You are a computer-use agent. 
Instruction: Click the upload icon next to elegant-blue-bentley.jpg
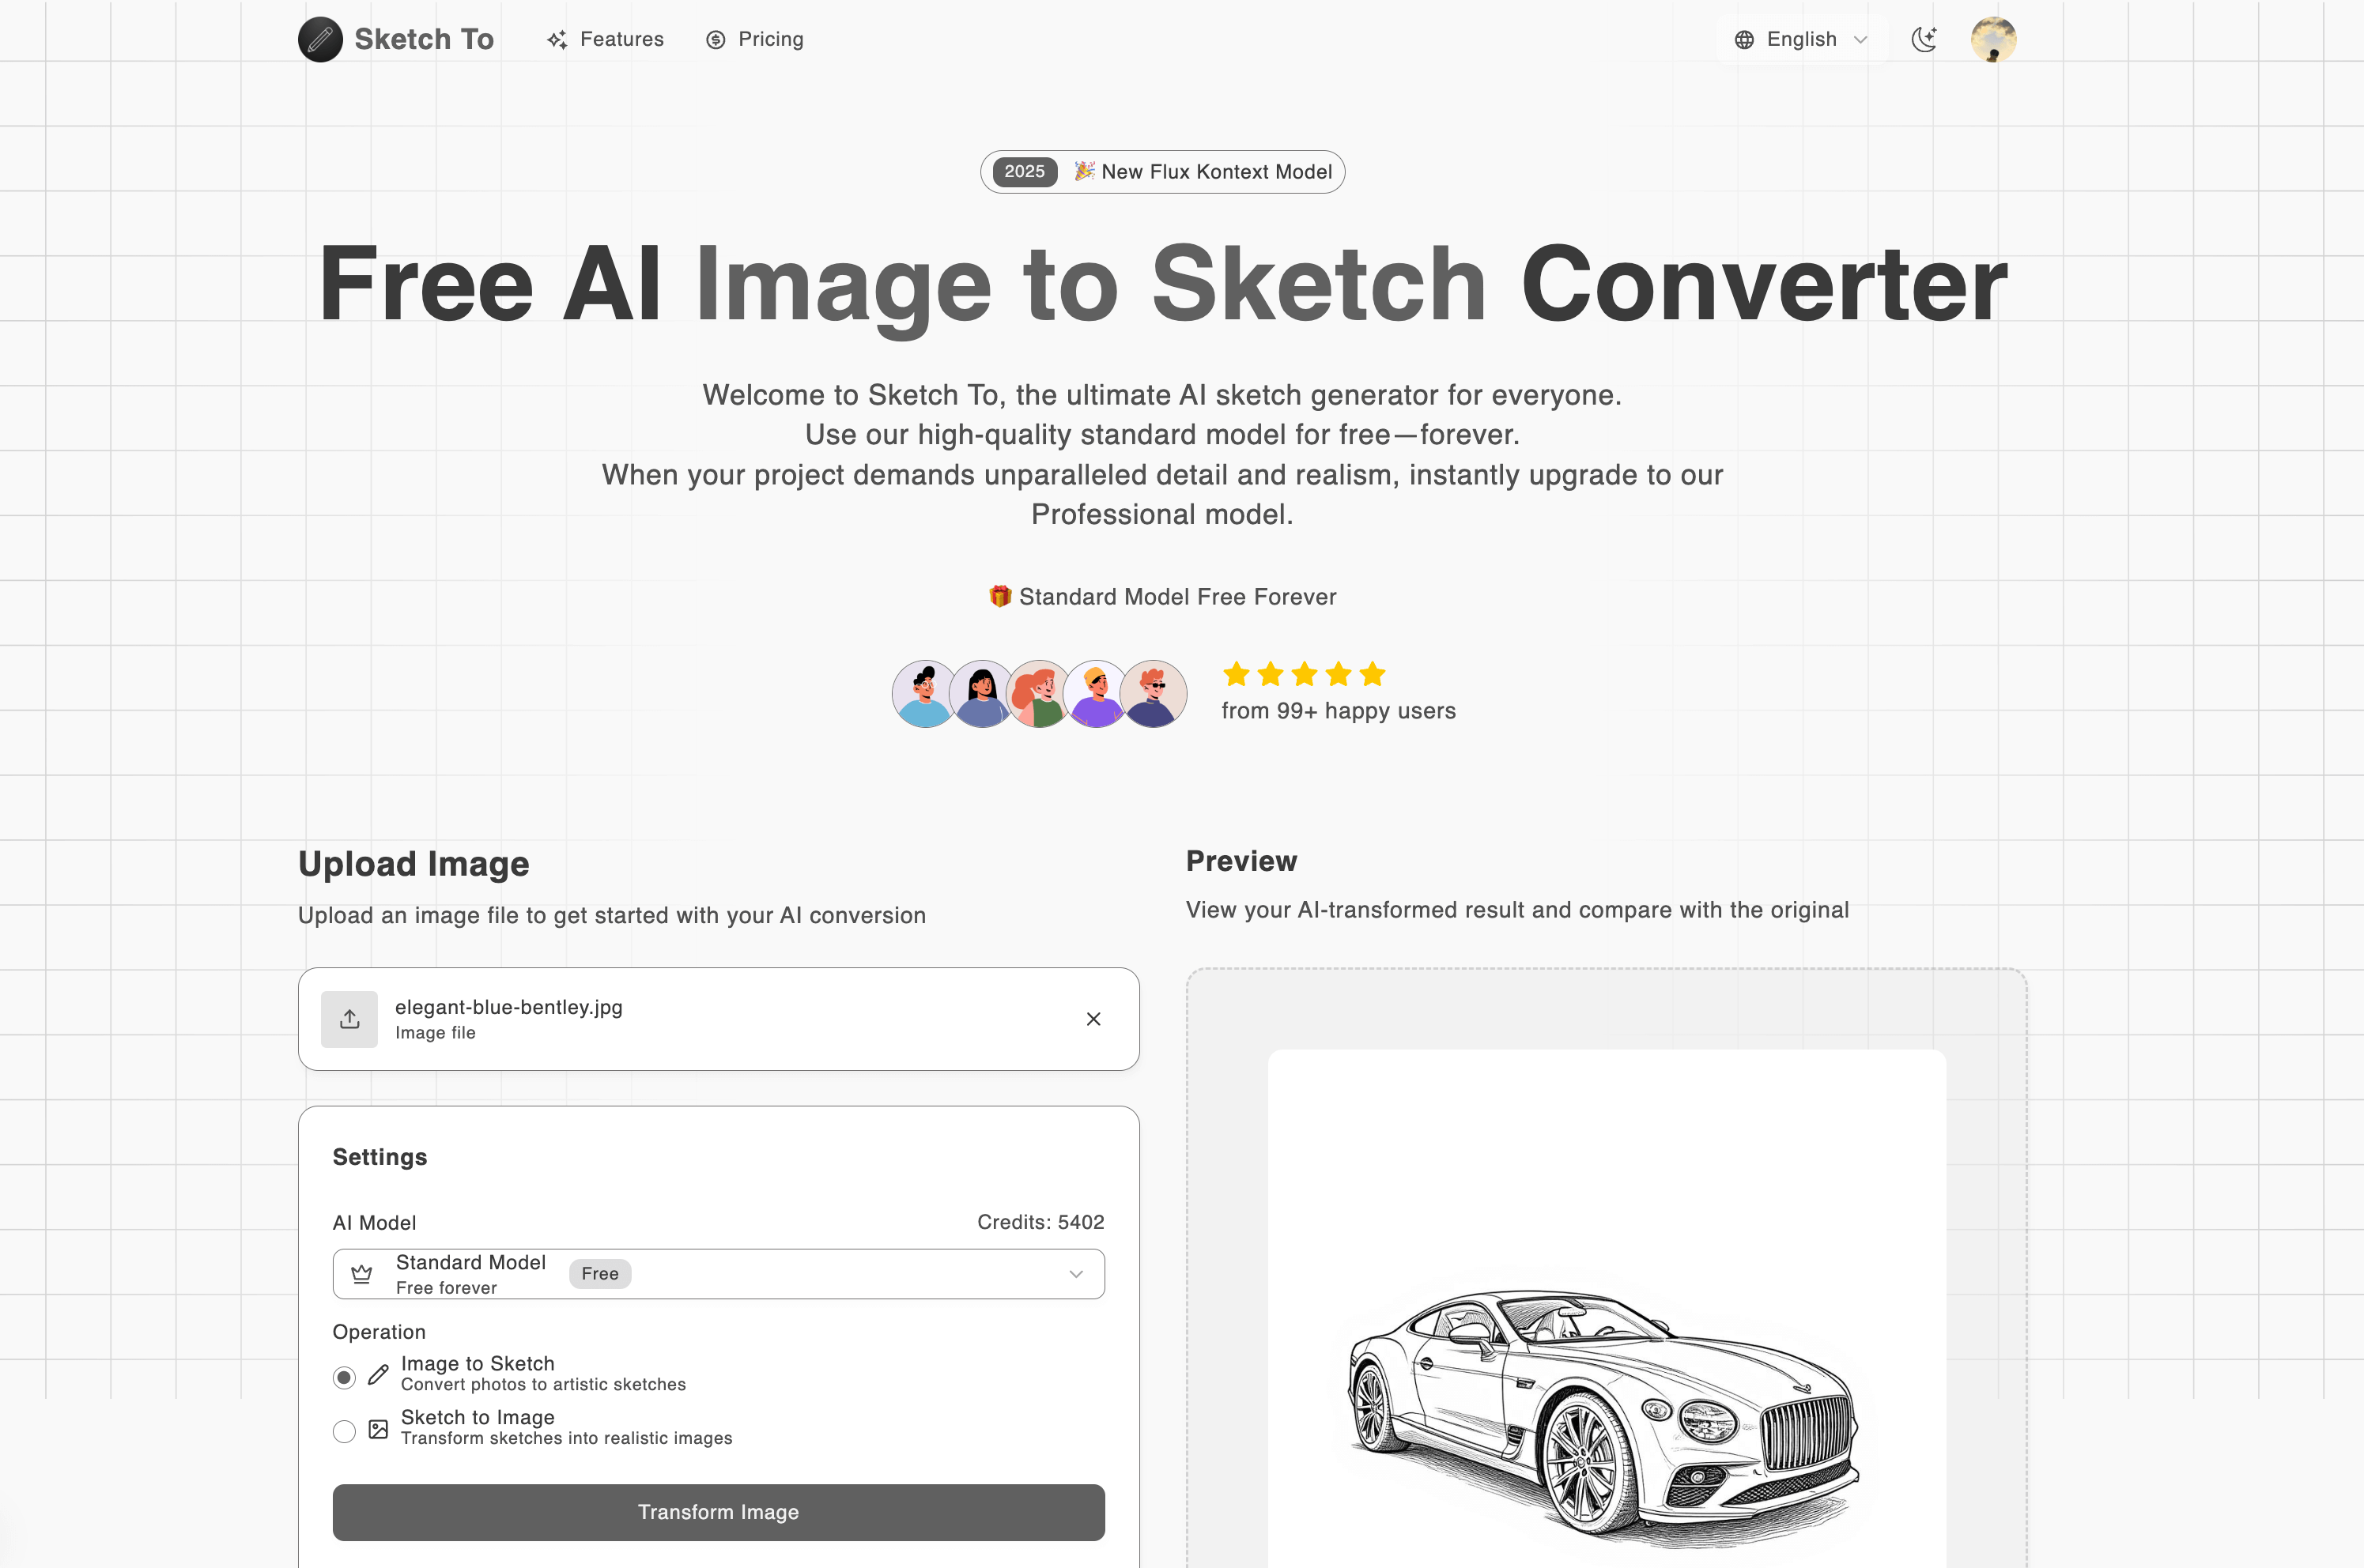coord(349,1018)
